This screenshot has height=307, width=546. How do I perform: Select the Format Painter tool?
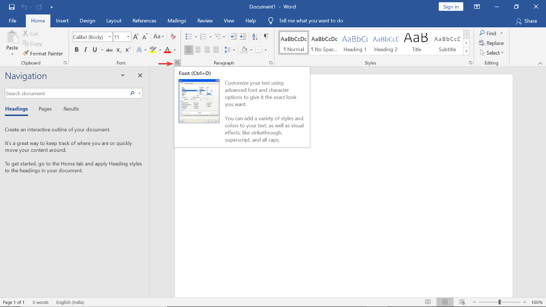43,54
